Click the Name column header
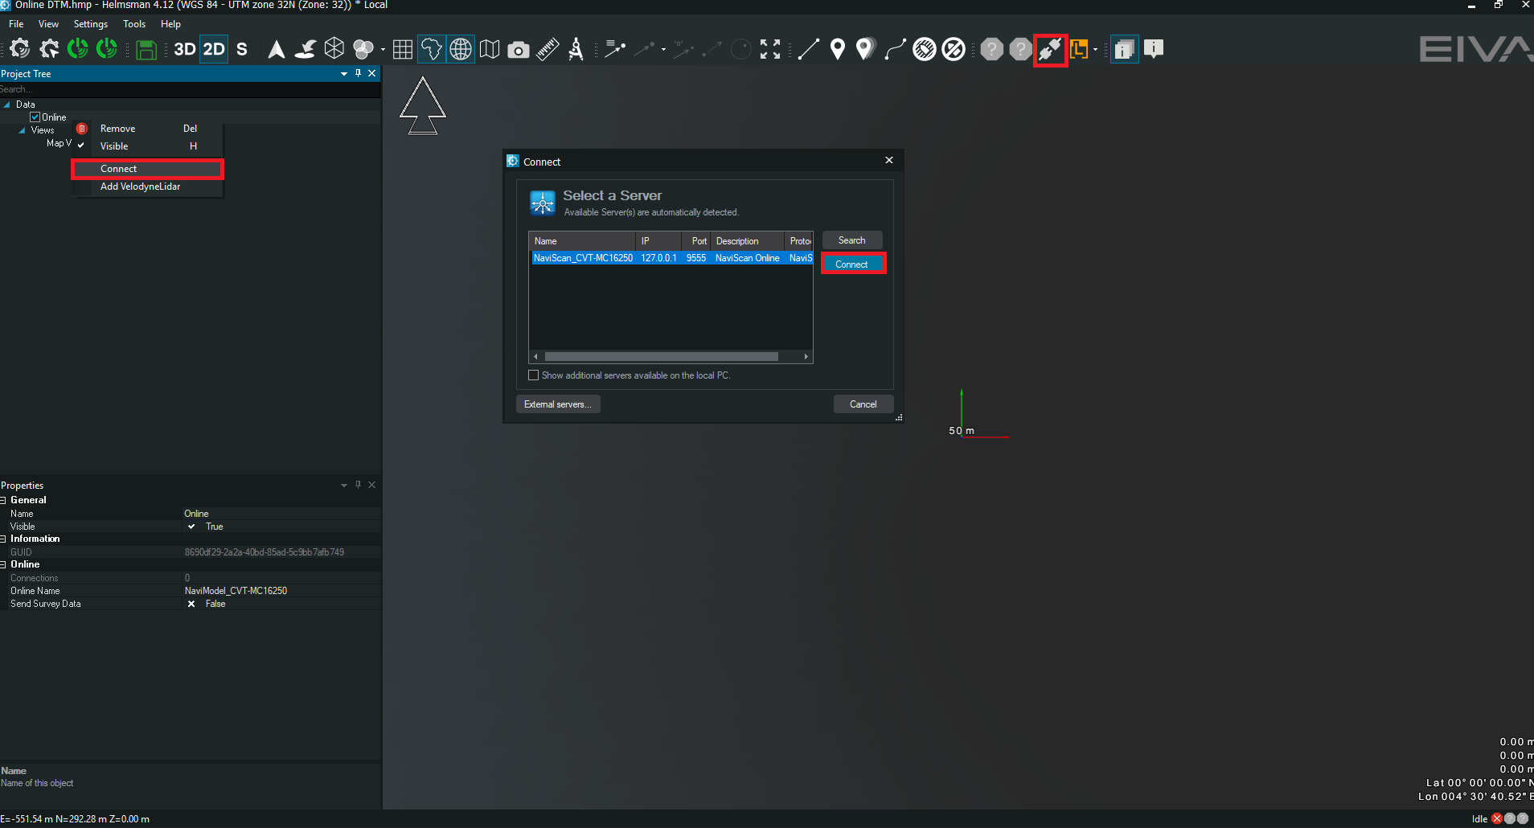This screenshot has width=1534, height=828. tap(582, 241)
